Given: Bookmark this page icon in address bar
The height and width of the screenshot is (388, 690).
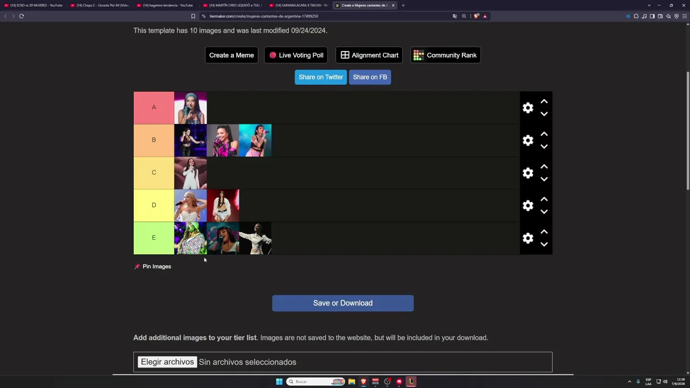Looking at the screenshot, I should tap(193, 16).
